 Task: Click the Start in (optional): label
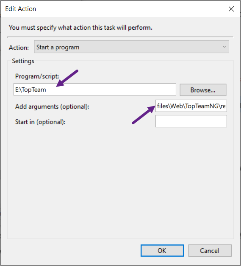[40, 122]
